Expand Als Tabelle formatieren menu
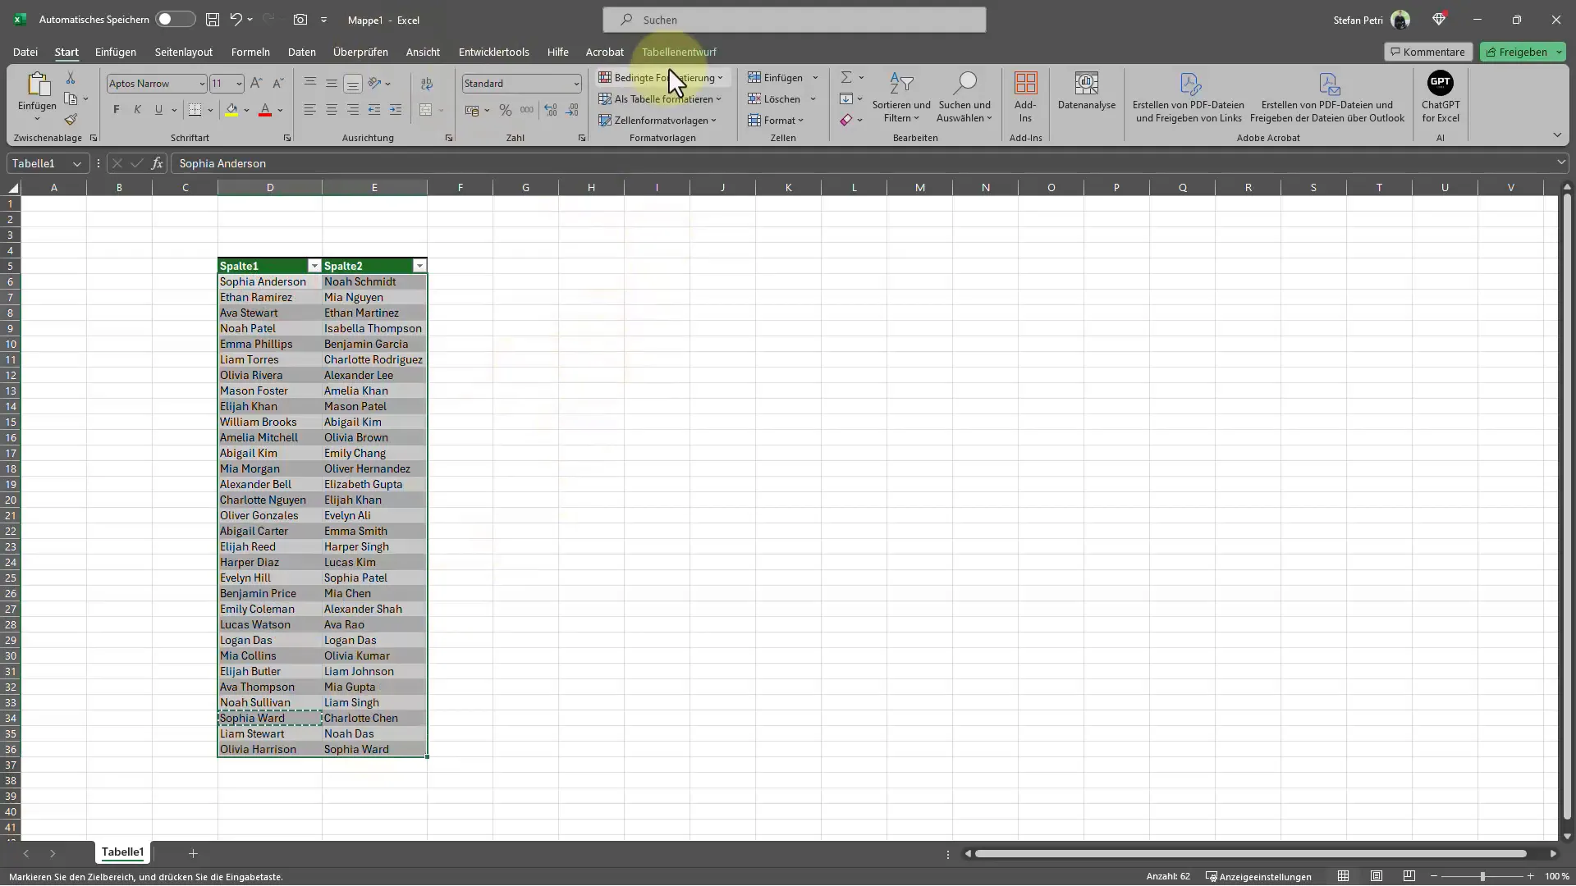The image size is (1576, 886). (661, 99)
